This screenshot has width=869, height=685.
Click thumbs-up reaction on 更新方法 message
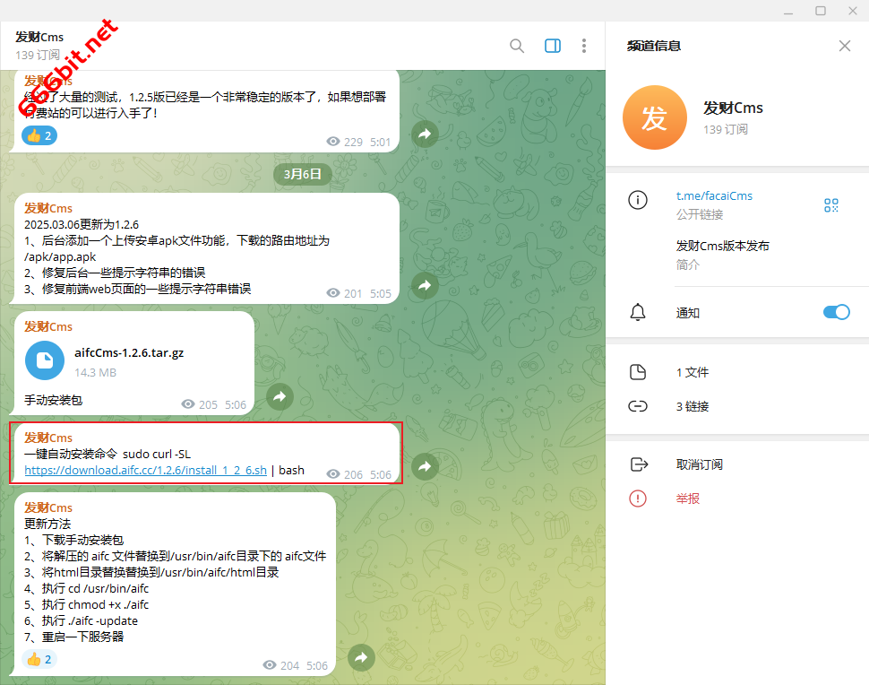point(39,659)
